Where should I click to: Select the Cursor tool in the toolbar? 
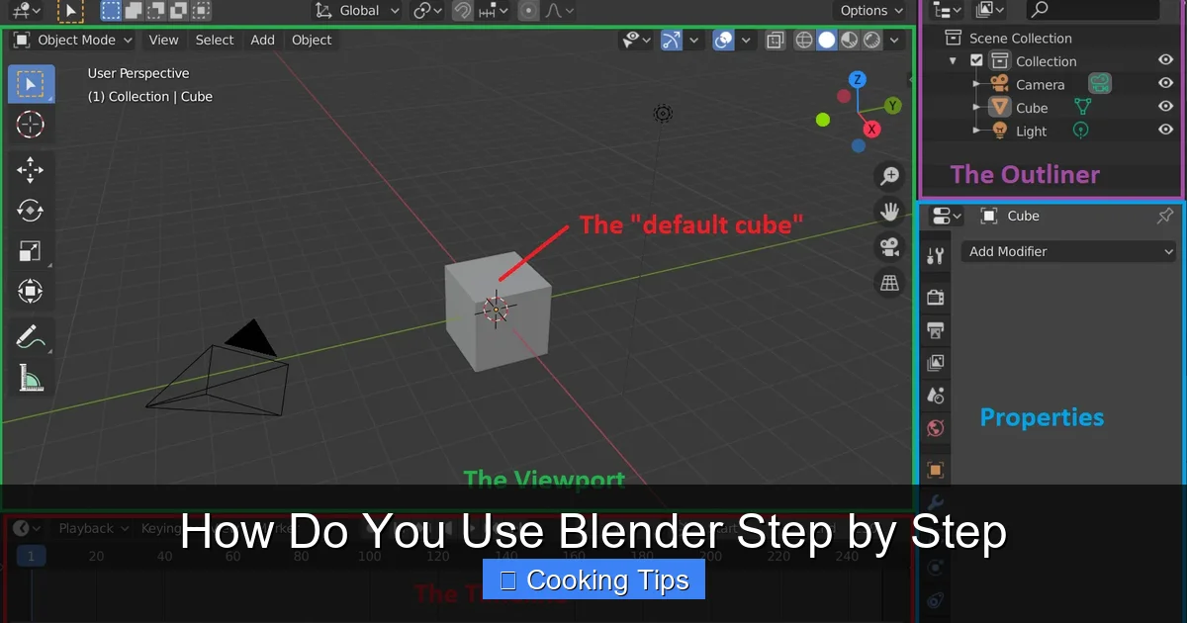[x=31, y=125]
